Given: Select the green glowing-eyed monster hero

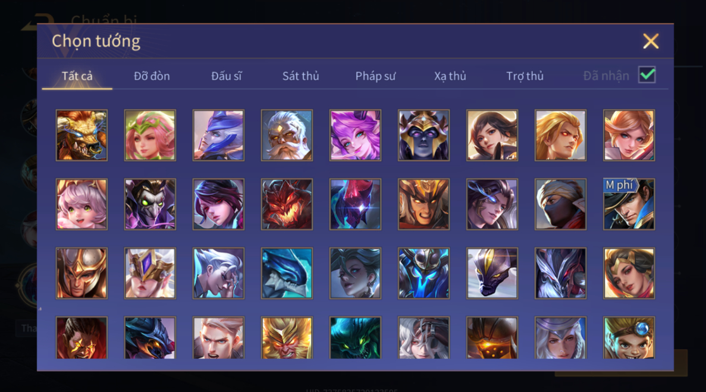Looking at the screenshot, I should click(355, 337).
